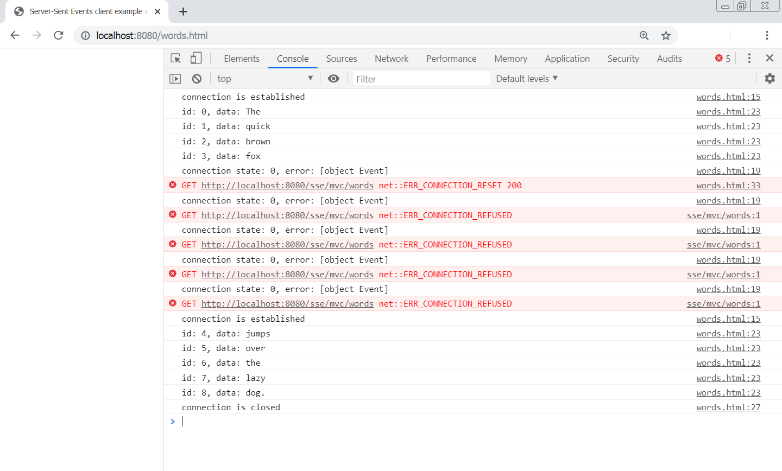Viewport: 782px width, 471px height.
Task: Open the Application tab
Action: coord(567,59)
